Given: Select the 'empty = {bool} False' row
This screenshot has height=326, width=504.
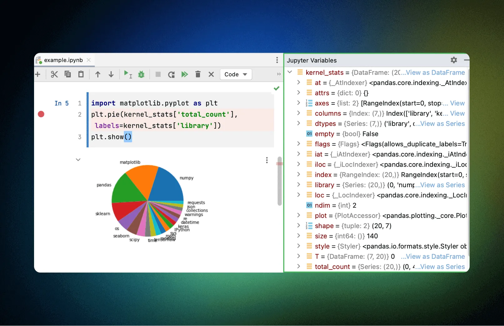Looking at the screenshot, I should point(376,134).
